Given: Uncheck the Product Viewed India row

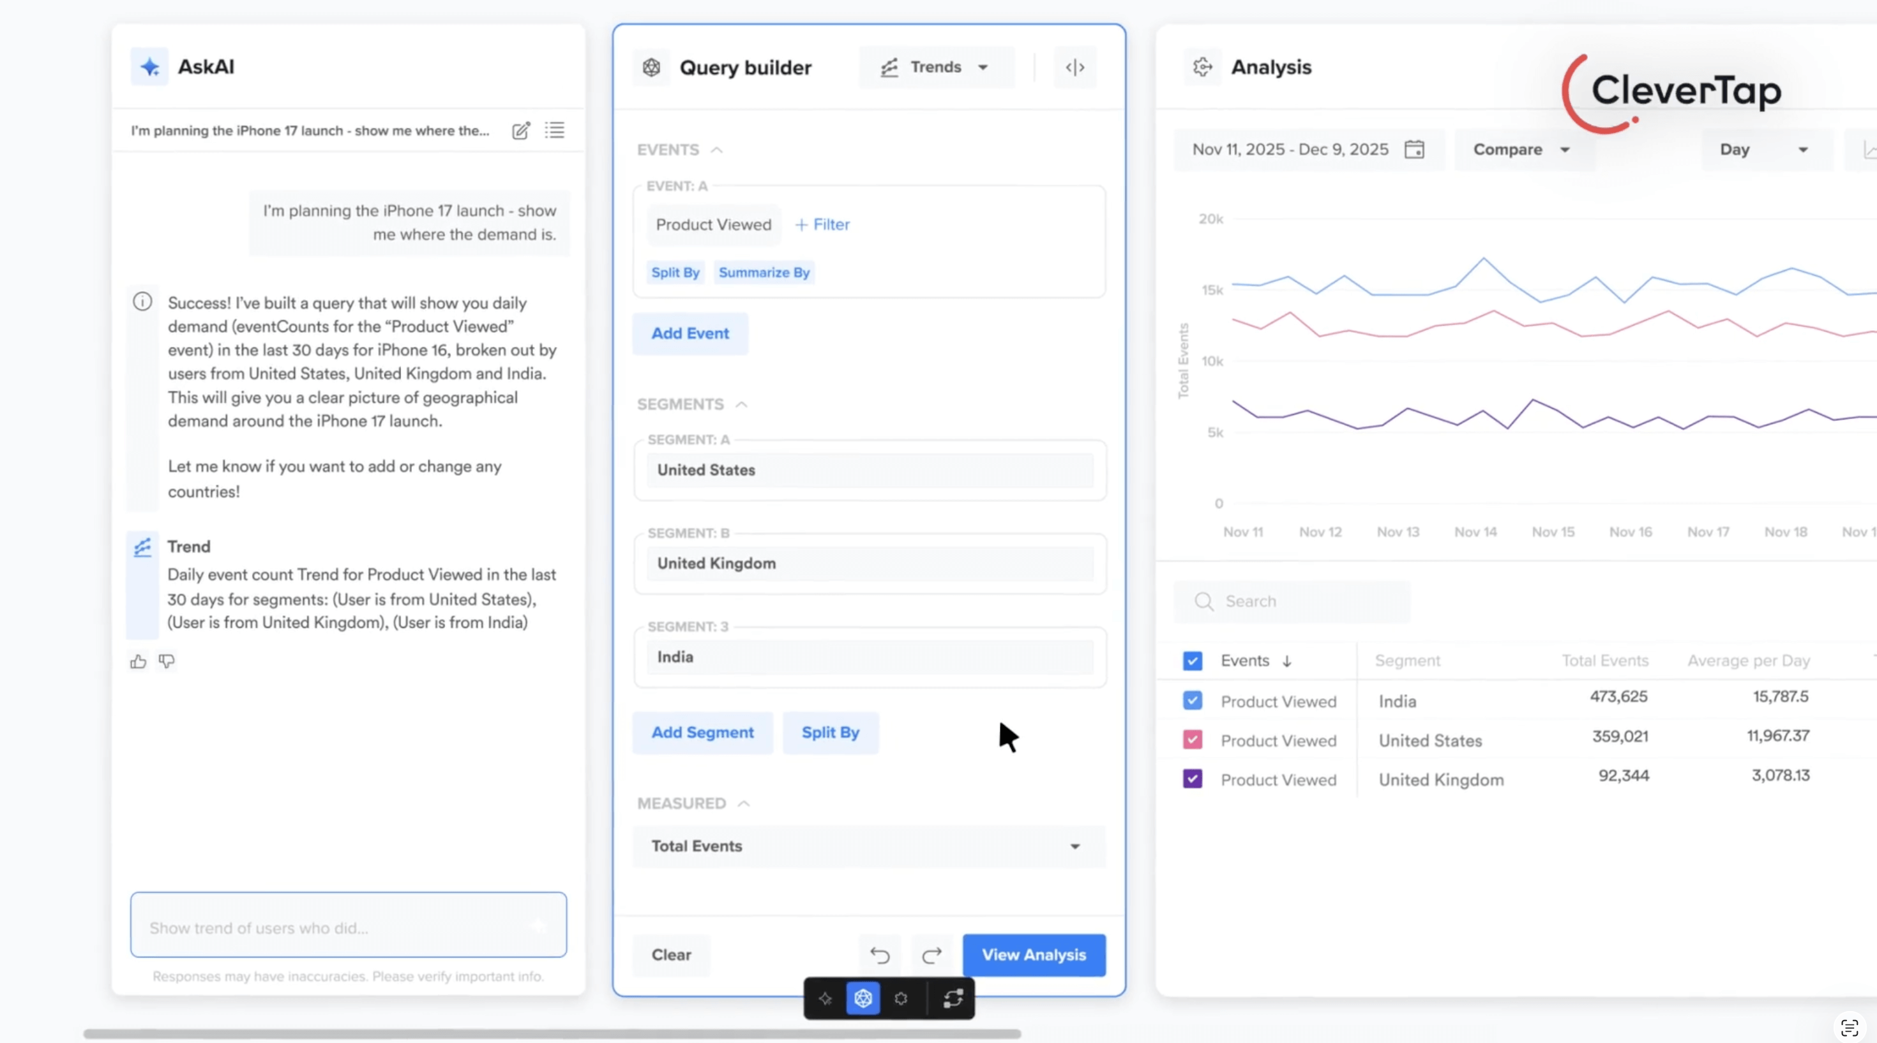Looking at the screenshot, I should coord(1192,701).
